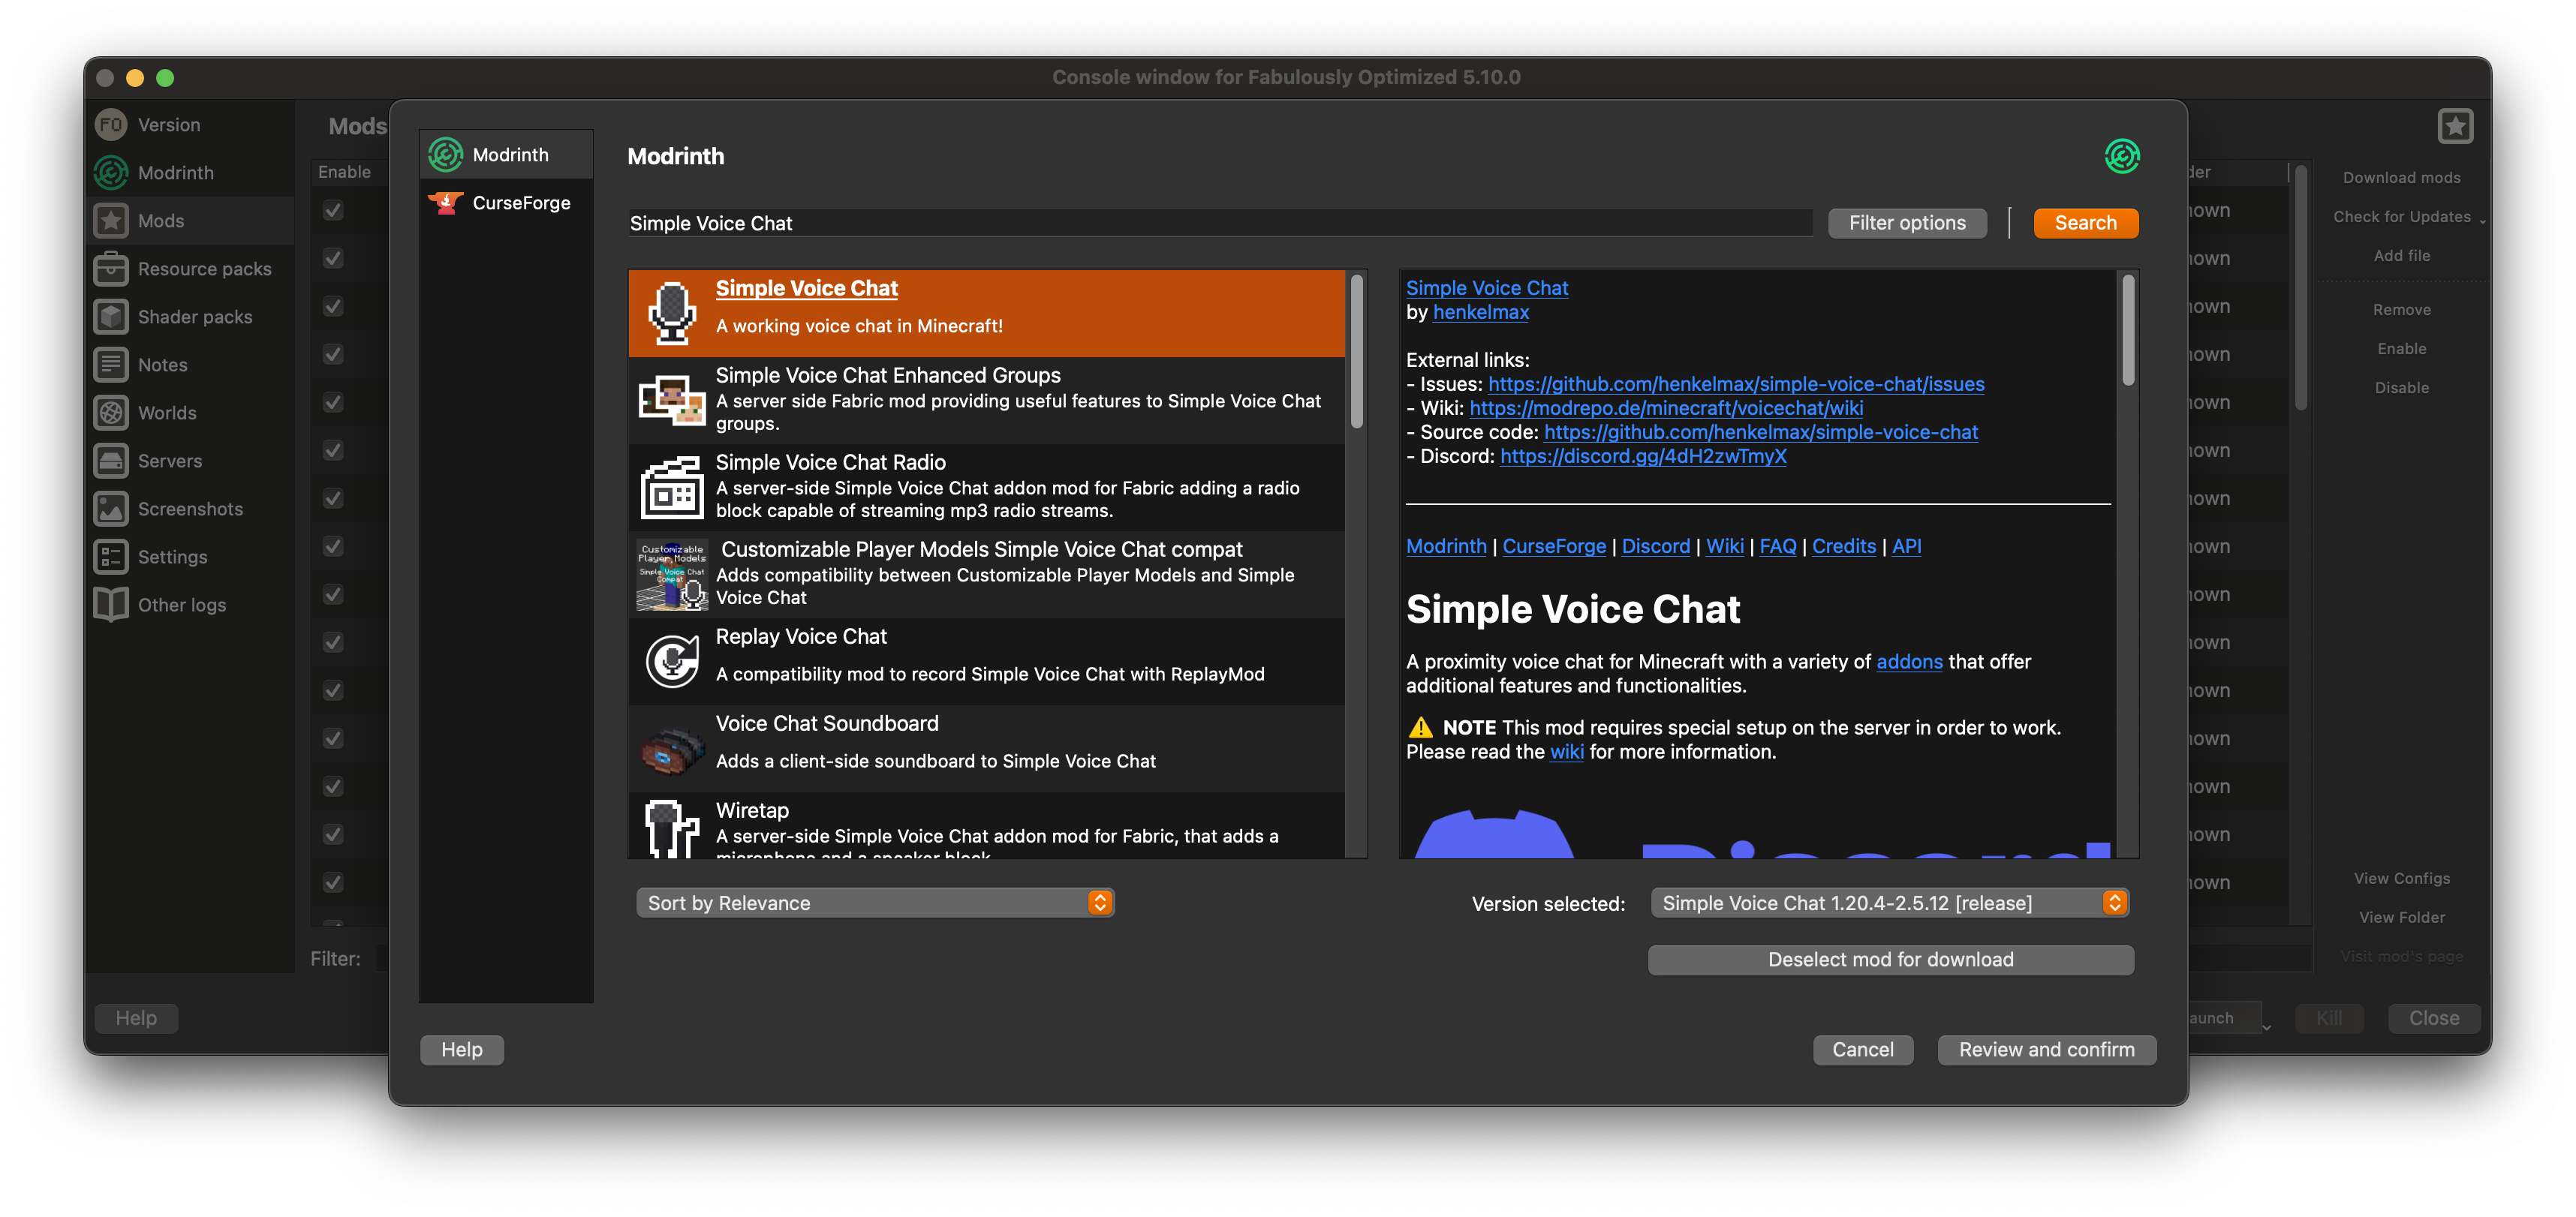Screen dimensions: 2576x1217
Task: Select the Mods star icon in the sidebar
Action: tap(111, 221)
